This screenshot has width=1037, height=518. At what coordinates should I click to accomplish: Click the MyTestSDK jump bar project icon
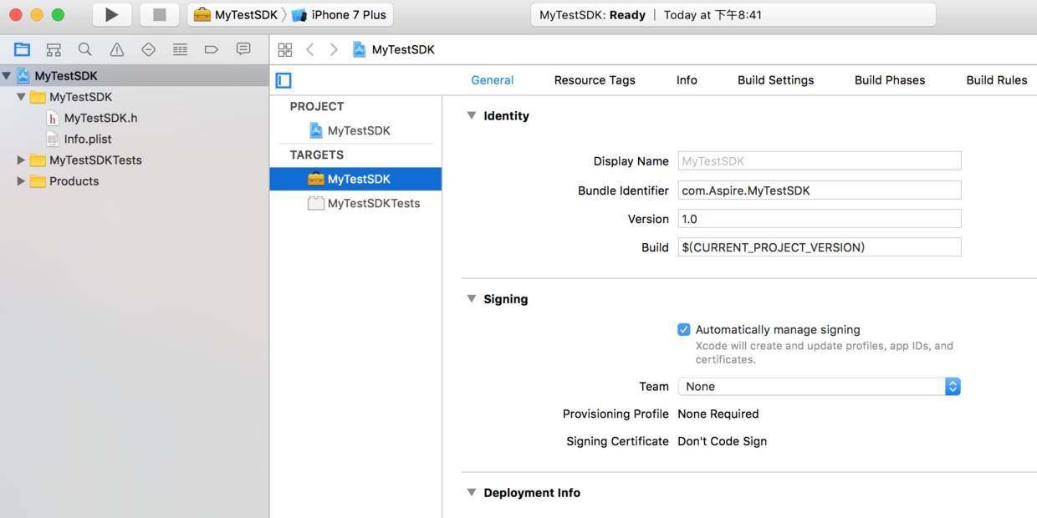click(x=359, y=49)
